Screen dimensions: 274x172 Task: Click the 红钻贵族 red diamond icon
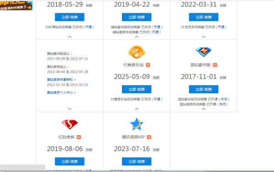(x=70, y=124)
